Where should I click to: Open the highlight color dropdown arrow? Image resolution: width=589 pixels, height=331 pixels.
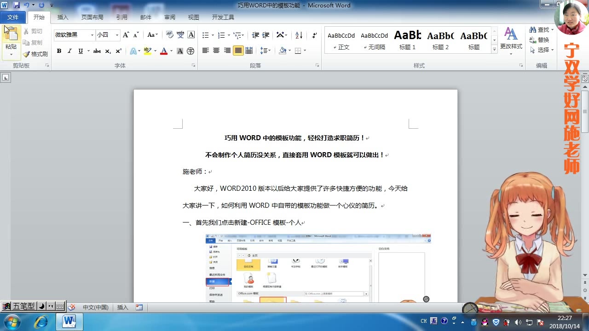click(155, 51)
